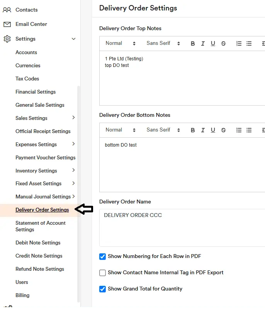Open Debit Note Settings
This screenshot has height=311, width=265.
click(x=38, y=243)
